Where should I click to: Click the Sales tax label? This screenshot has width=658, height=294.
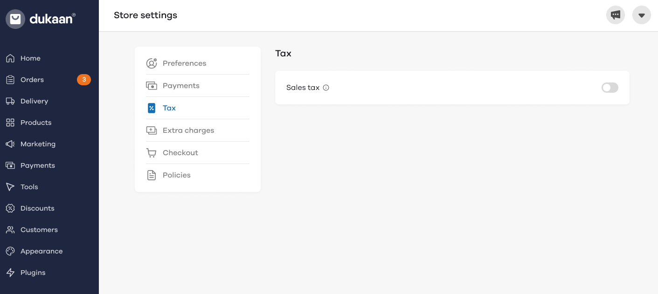(x=303, y=88)
